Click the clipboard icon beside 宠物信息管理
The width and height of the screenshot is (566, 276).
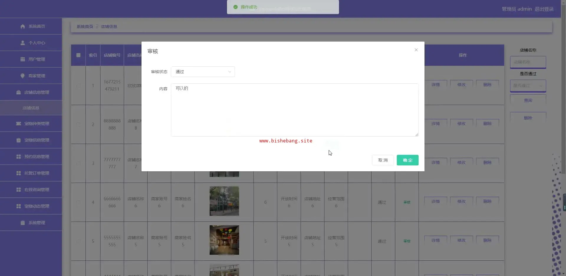tap(18, 140)
